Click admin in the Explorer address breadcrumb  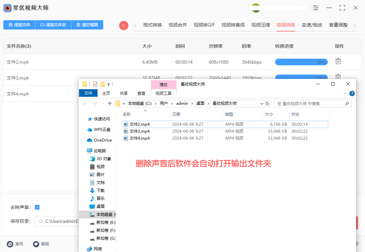[x=182, y=103]
